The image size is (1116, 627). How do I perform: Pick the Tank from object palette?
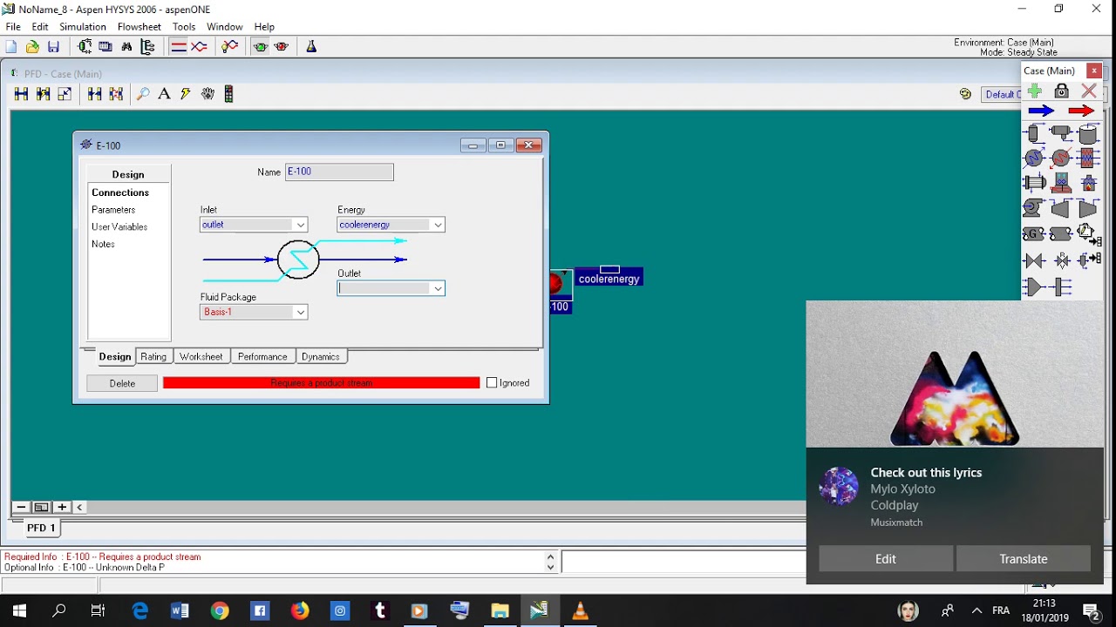[1088, 134]
